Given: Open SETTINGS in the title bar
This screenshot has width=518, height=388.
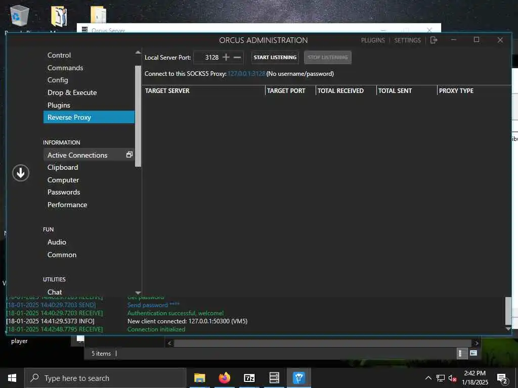Looking at the screenshot, I should point(407,40).
